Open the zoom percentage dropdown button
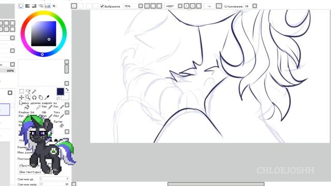Image resolution: width=331 pixels, height=186 pixels. tap(141, 6)
